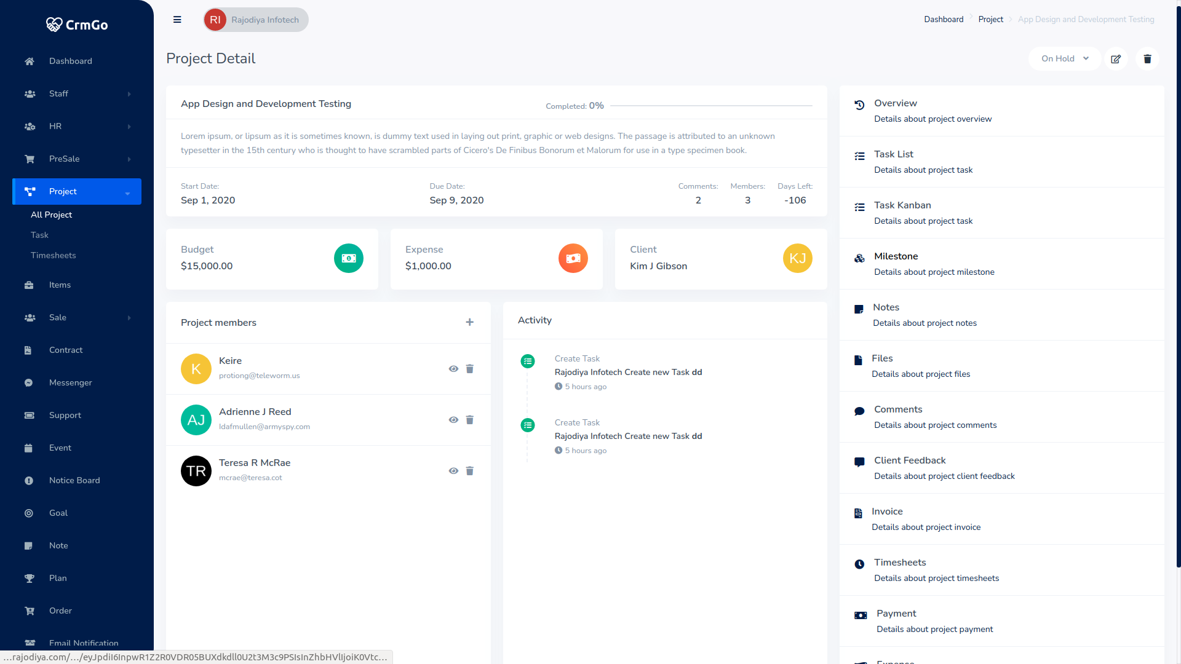
Task: Remove Teresa R McRae via trash icon
Action: point(470,471)
